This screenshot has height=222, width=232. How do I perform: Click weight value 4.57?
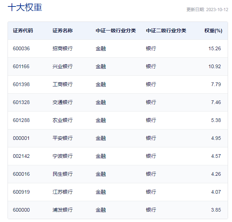click(x=216, y=156)
